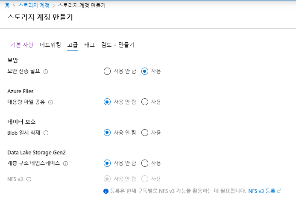Click info icon beside 대용량 파일 공유
This screenshot has height=213, width=296.
(x=50, y=102)
